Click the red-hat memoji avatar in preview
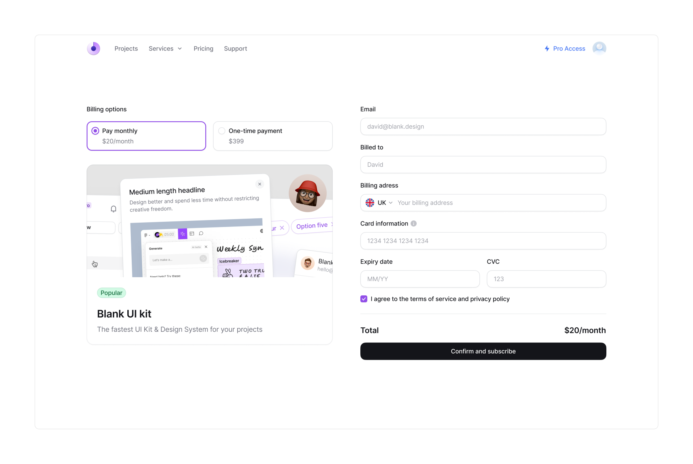This screenshot has width=693, height=464. tap(308, 193)
